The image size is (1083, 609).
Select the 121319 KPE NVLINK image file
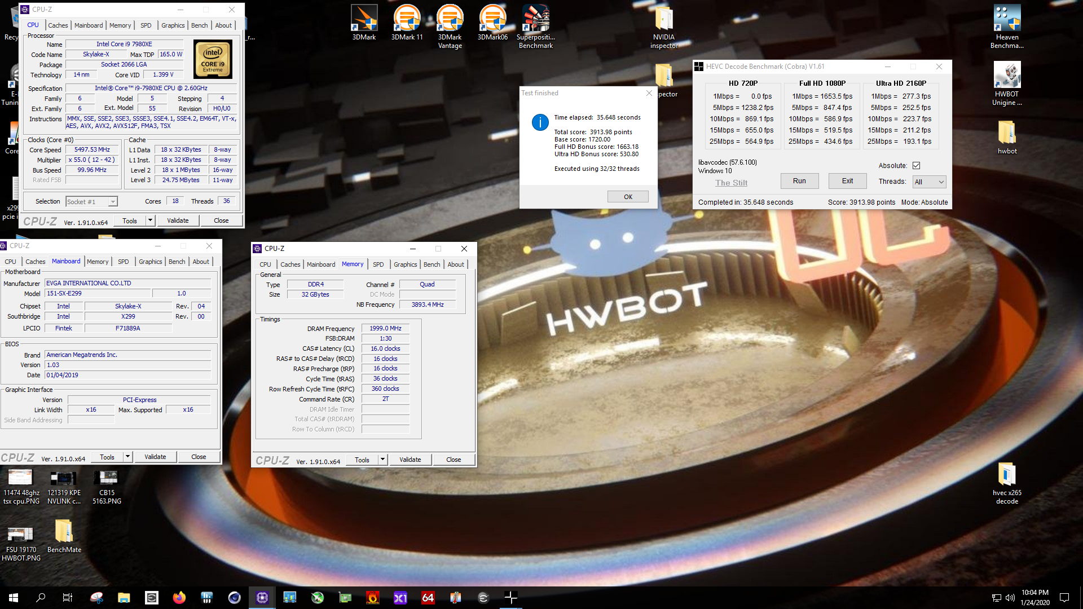point(64,487)
